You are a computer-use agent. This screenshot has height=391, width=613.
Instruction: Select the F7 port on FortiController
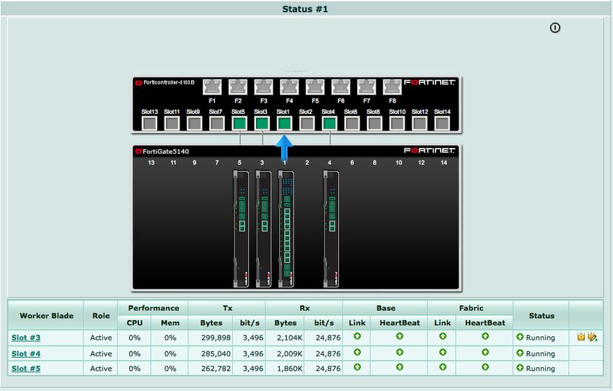click(x=366, y=87)
